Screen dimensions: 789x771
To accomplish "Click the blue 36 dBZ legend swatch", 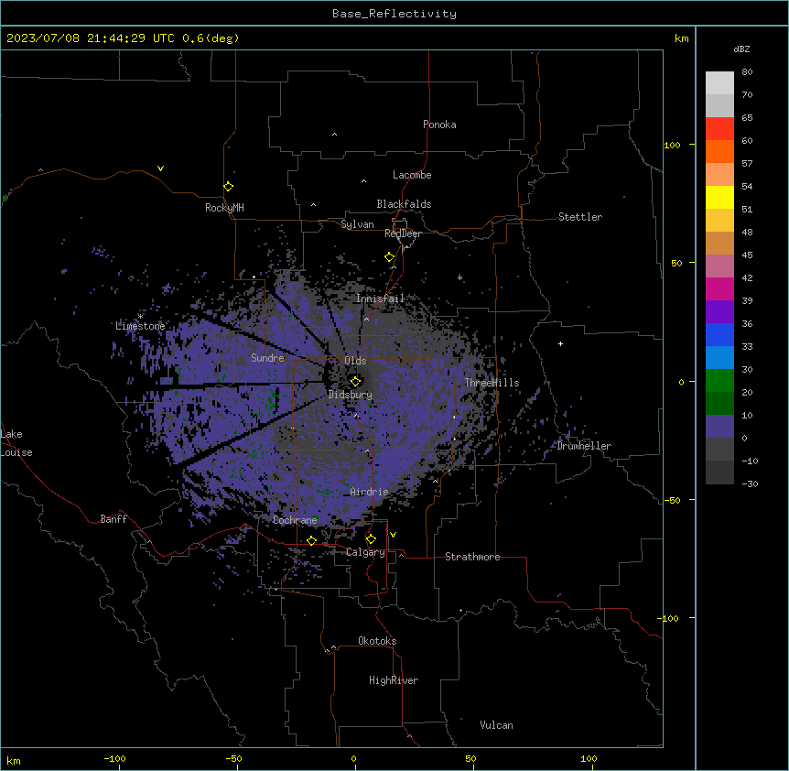I will (x=719, y=334).
